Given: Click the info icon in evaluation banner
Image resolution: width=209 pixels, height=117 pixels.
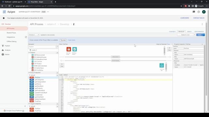Looking at the screenshot, I should pyautogui.click(x=4, y=18).
